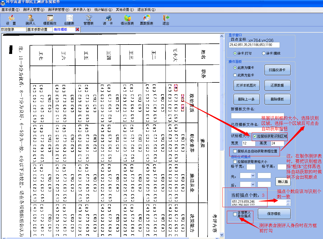The image size is (323, 239).
Task: Open the 退出系统(Z) menu
Action: [146, 10]
